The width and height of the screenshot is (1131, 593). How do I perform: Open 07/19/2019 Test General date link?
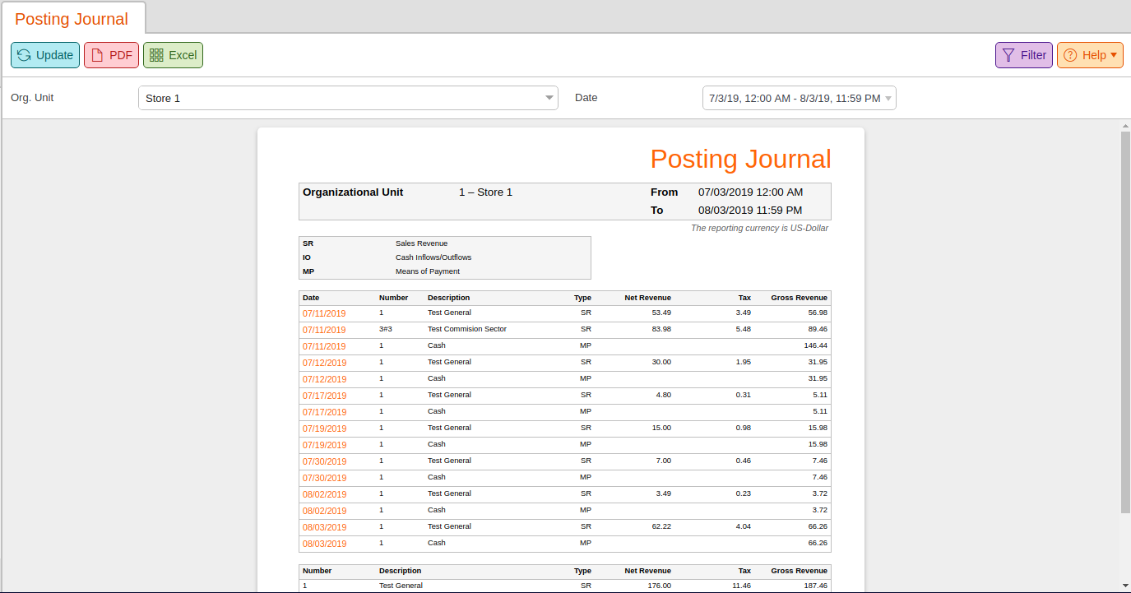tap(324, 429)
